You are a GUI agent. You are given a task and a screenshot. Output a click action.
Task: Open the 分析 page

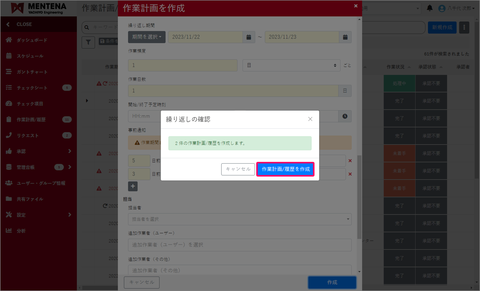[21, 231]
